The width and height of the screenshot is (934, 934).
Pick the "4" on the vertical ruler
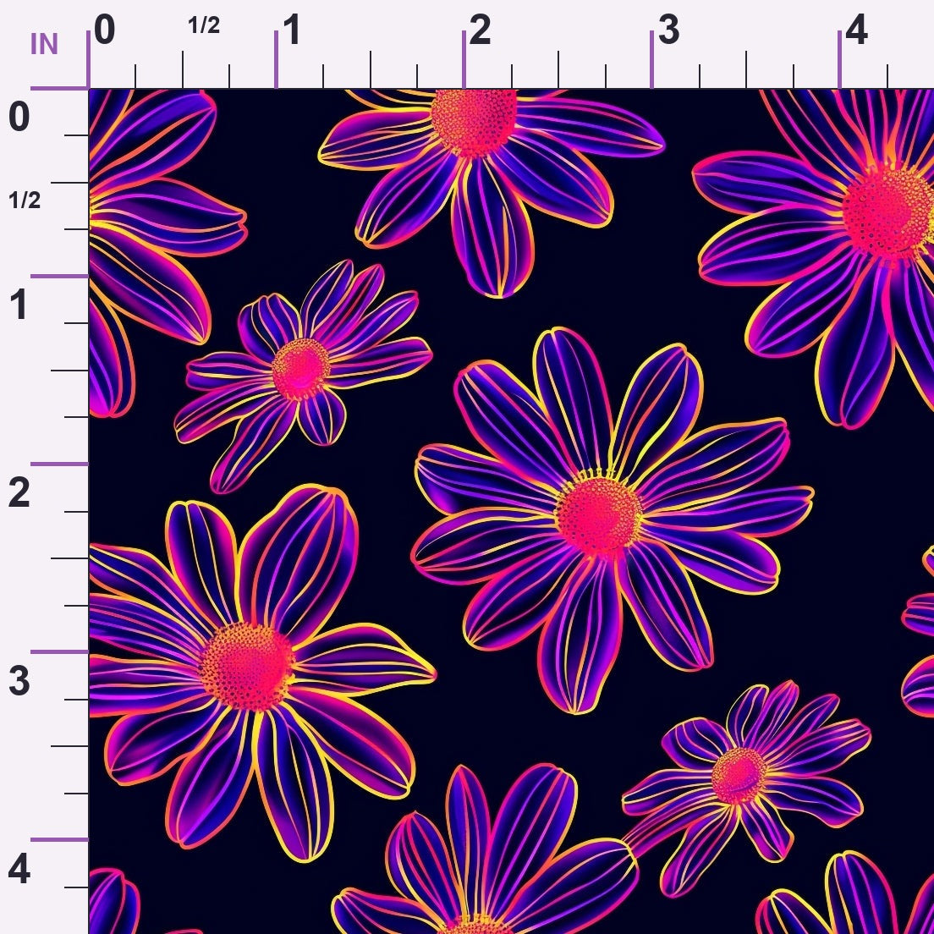19,870
